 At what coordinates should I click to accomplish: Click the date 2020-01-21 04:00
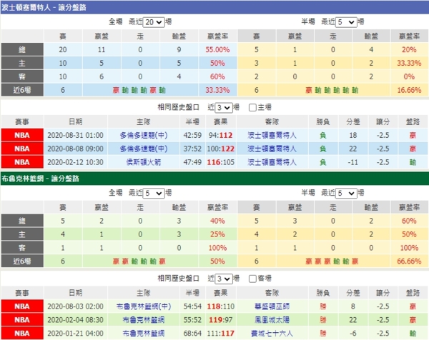(76, 334)
